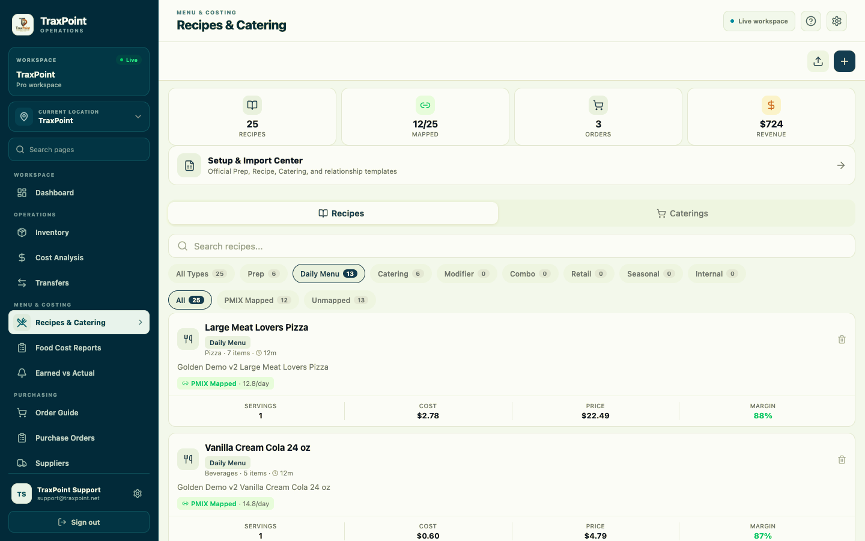The width and height of the screenshot is (865, 541).
Task: Open Setup & Import Center arrow
Action: [841, 165]
